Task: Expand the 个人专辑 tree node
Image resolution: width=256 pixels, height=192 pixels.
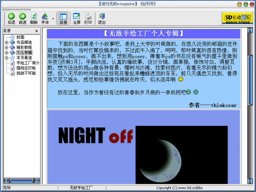Action: pyautogui.click(x=7, y=53)
